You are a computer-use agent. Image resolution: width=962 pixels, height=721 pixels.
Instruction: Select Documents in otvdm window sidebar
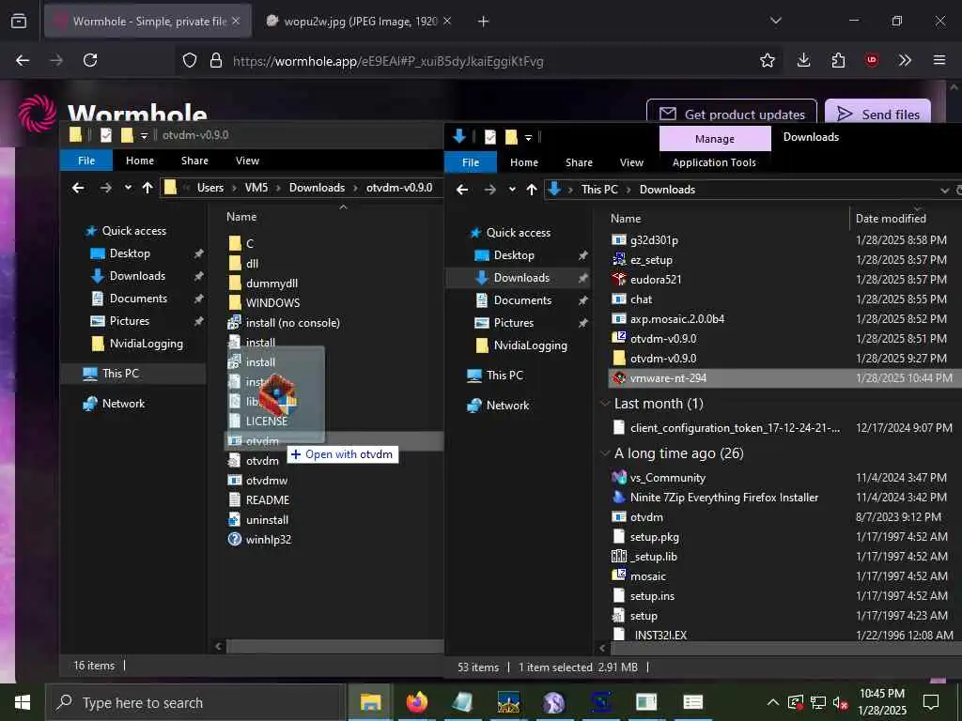(x=138, y=299)
